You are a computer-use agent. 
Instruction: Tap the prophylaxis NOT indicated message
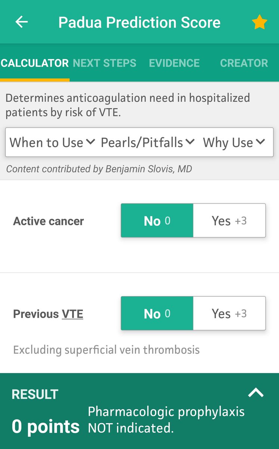click(166, 420)
